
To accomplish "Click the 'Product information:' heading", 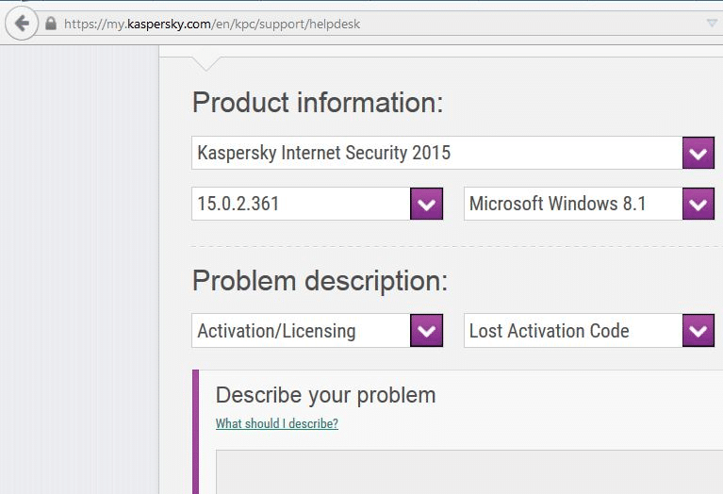I will tap(318, 103).
